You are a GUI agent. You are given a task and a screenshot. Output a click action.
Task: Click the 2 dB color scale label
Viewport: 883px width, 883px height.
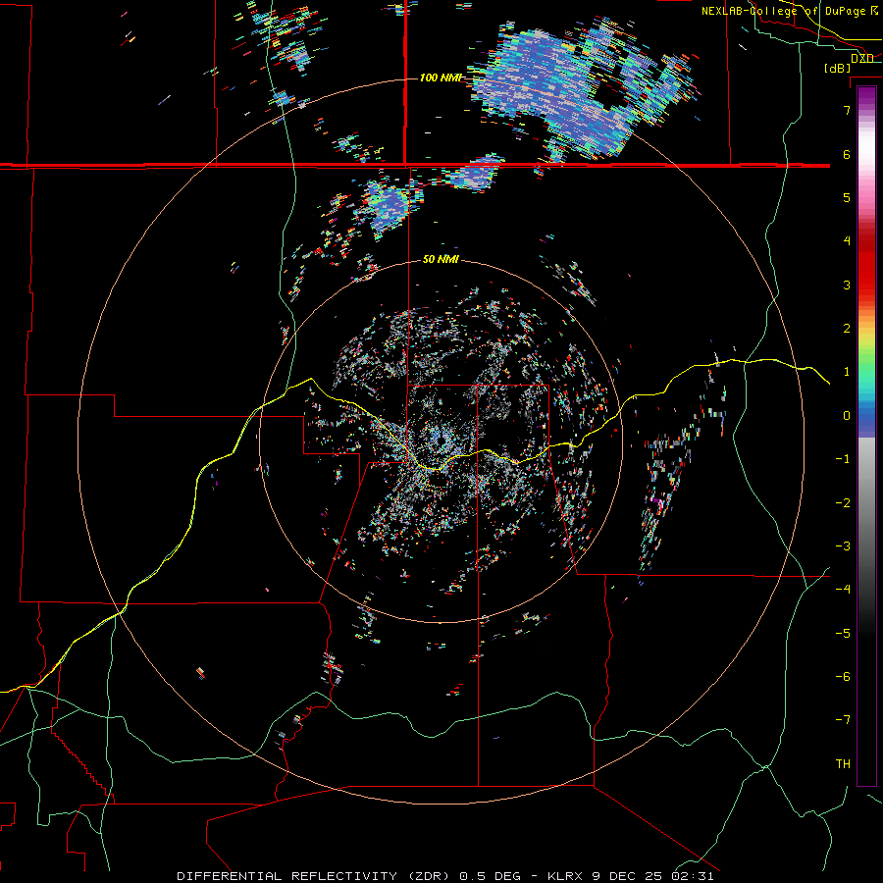click(x=847, y=329)
